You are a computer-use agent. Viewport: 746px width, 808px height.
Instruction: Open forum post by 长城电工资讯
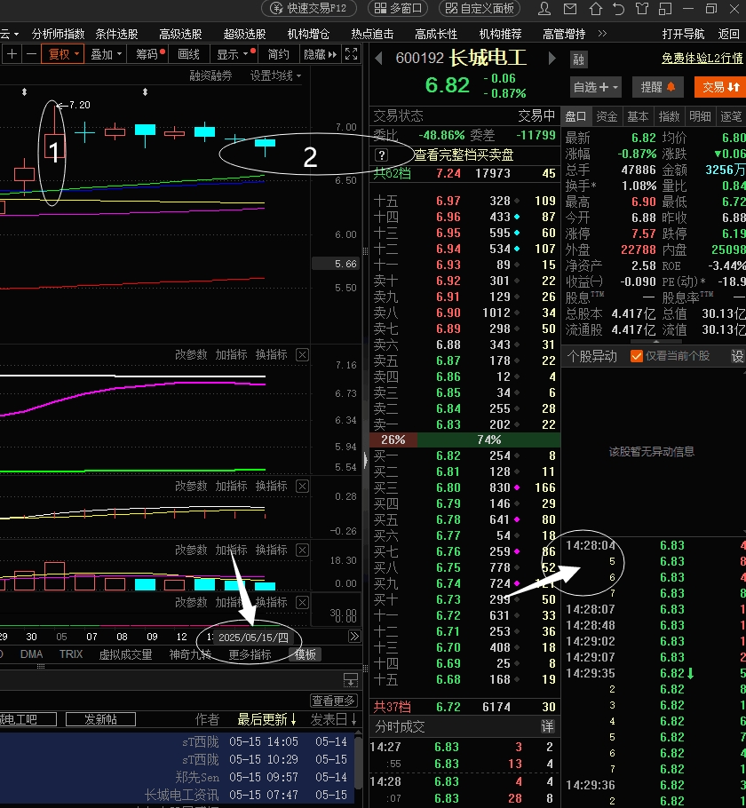point(178,795)
